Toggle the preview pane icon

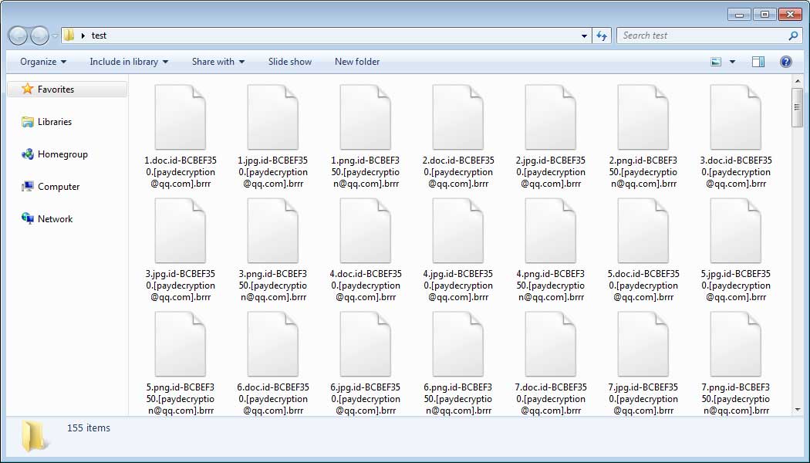(758, 62)
